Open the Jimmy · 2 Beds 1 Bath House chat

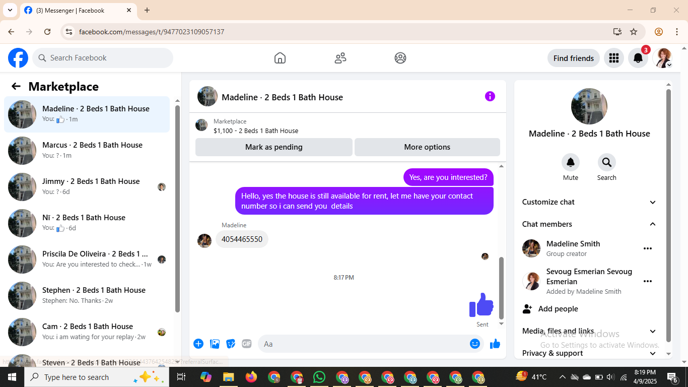click(x=87, y=187)
